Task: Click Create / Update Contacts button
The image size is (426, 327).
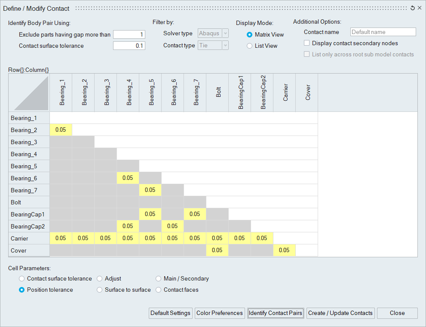Action: [340, 313]
